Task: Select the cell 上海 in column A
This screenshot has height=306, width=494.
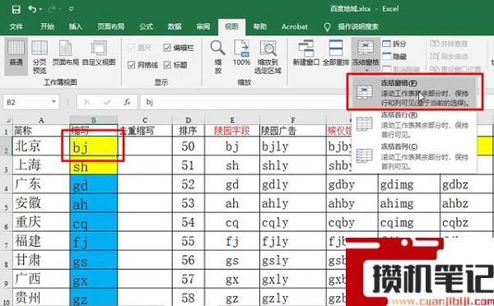Action: point(41,165)
